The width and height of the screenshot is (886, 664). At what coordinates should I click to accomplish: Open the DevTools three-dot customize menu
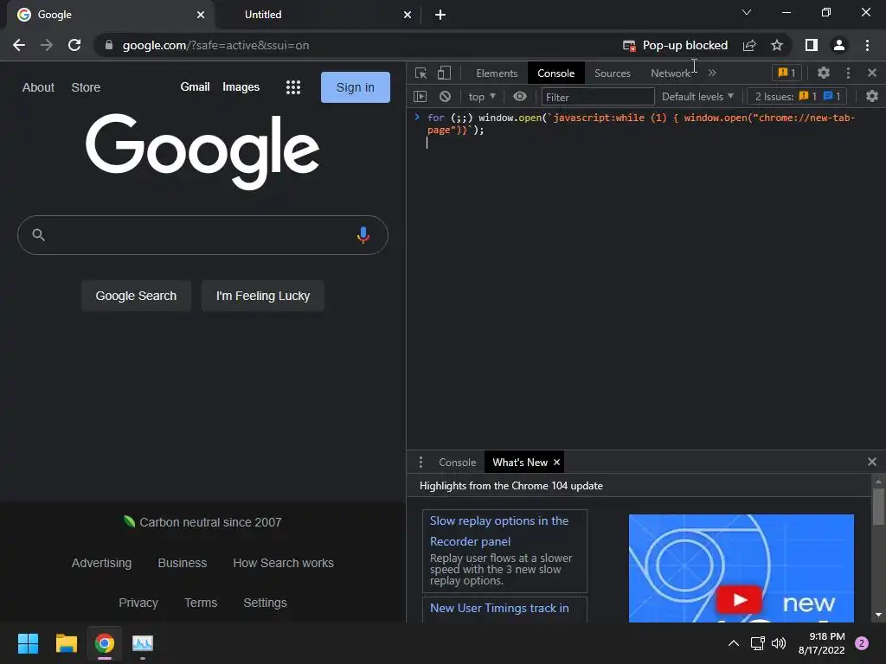tap(848, 73)
